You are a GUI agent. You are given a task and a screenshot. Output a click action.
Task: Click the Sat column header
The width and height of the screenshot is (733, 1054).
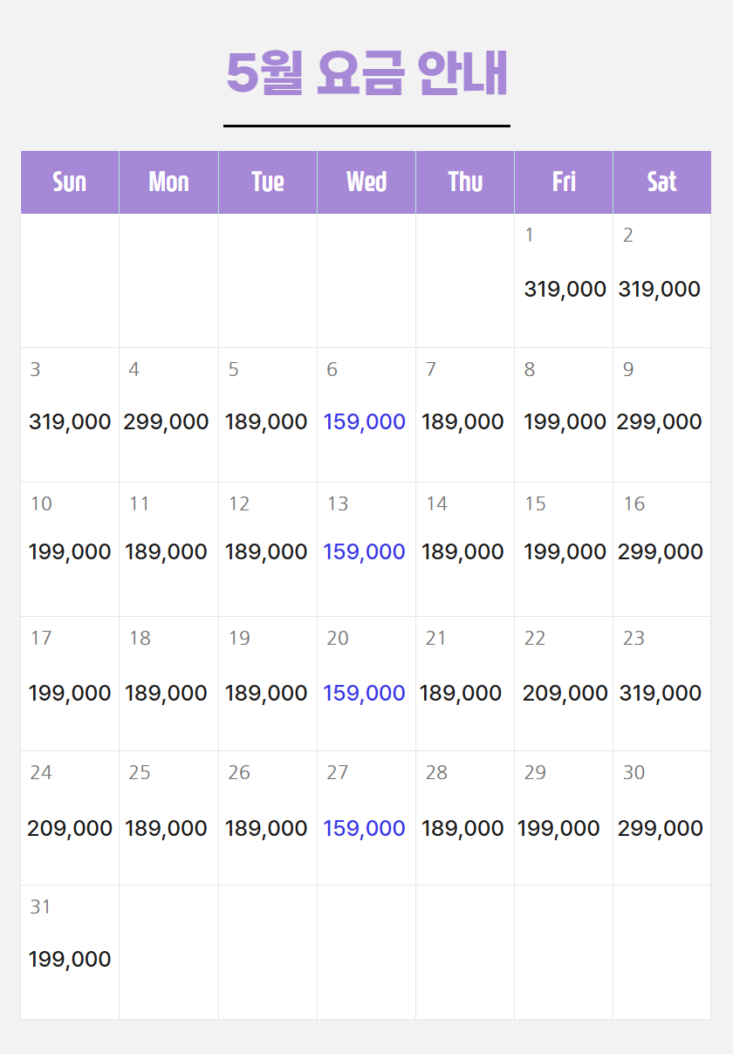pyautogui.click(x=661, y=181)
